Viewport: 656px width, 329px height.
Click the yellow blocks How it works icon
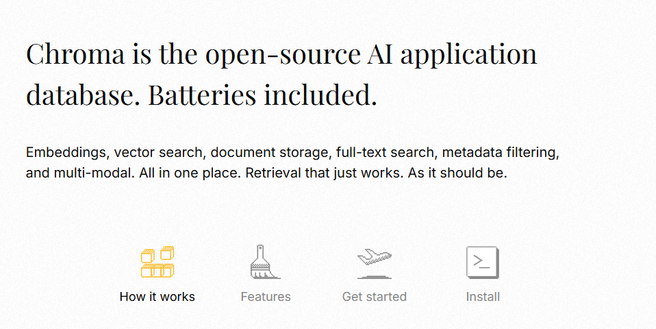157,263
